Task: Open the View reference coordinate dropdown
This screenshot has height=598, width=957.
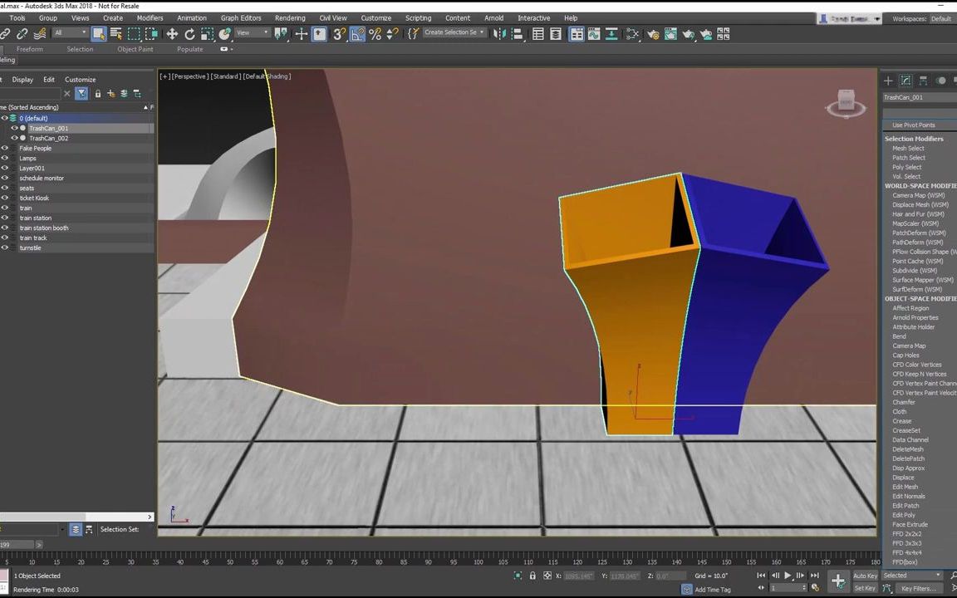Action: (253, 33)
